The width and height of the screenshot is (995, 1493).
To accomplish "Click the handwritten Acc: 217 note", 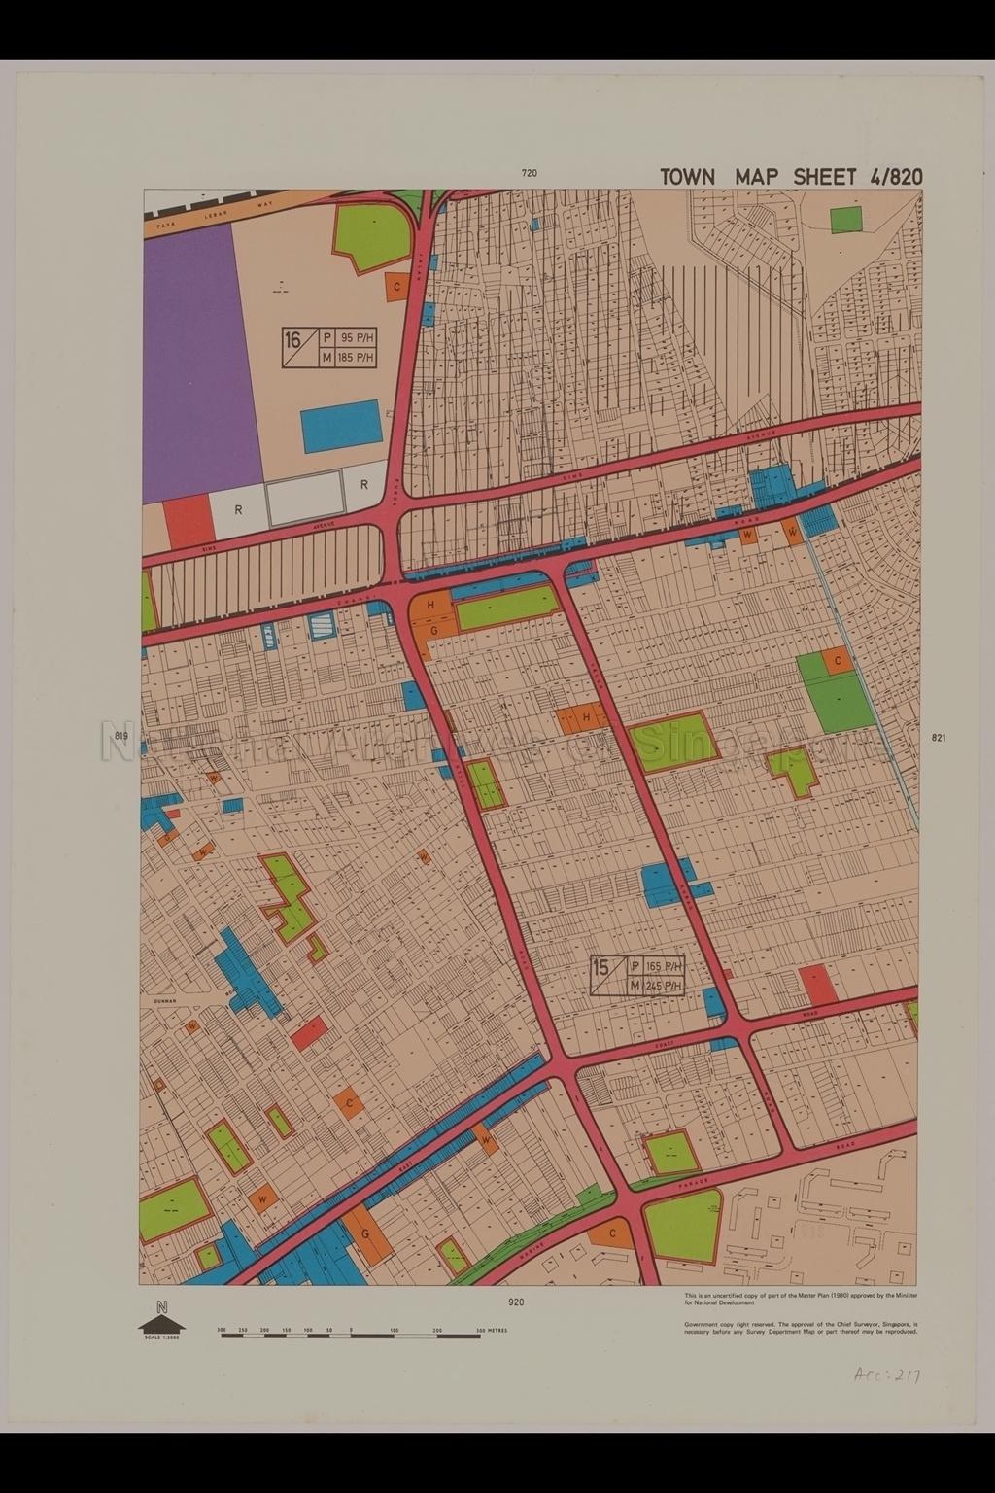I will [886, 1374].
